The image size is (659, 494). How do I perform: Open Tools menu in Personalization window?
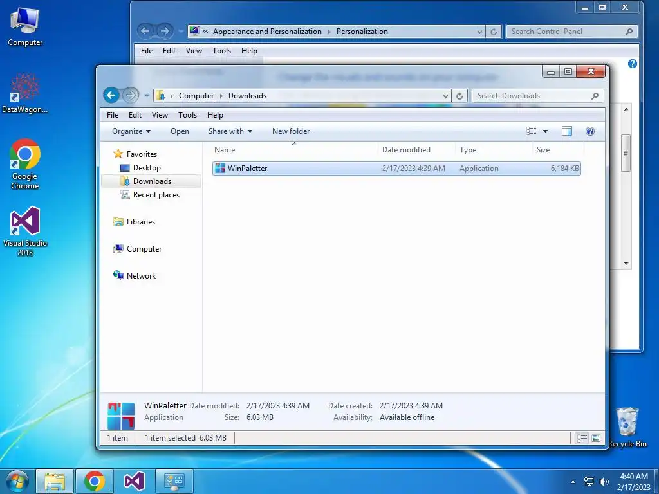pyautogui.click(x=221, y=50)
